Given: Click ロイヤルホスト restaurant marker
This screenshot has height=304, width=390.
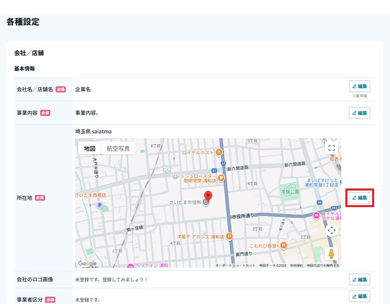Looking at the screenshot, I should 219,152.
